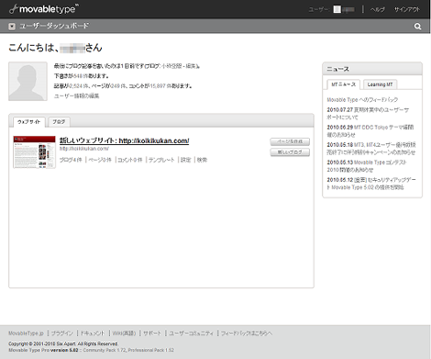Switch to Learning MT tab
The width and height of the screenshot is (431, 359).
(x=380, y=84)
